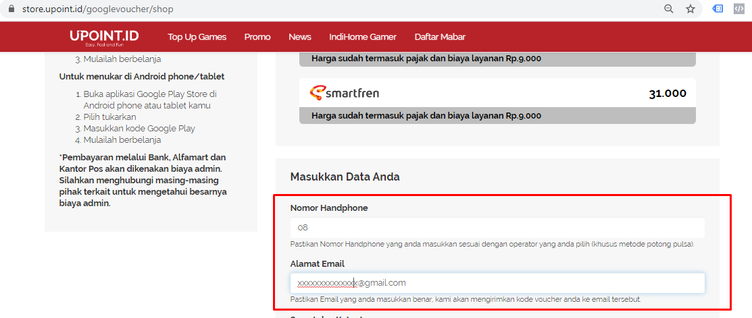752x318 pixels.
Task: Click the Nomor Handphone input field
Action: point(497,227)
